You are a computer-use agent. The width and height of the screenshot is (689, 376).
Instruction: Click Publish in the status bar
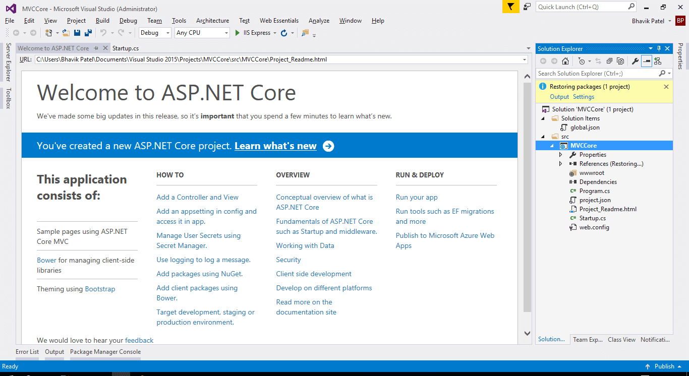(664, 366)
